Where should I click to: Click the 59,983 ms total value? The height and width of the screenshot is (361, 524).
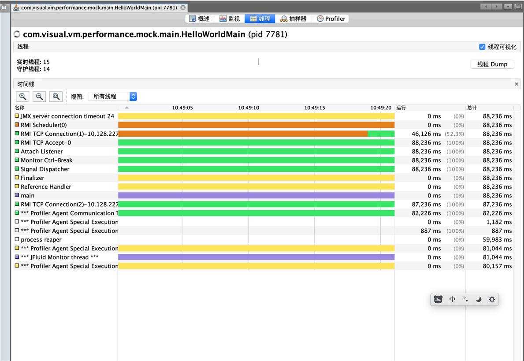click(x=497, y=240)
